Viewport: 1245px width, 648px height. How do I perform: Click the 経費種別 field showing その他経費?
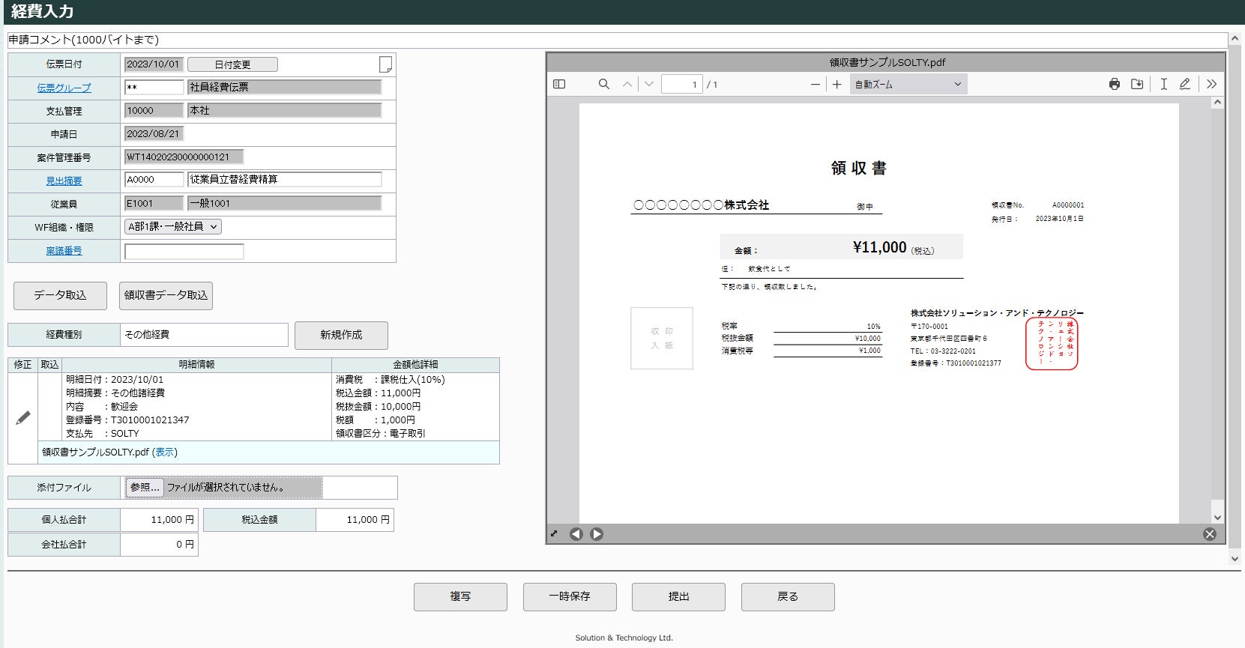coord(204,335)
